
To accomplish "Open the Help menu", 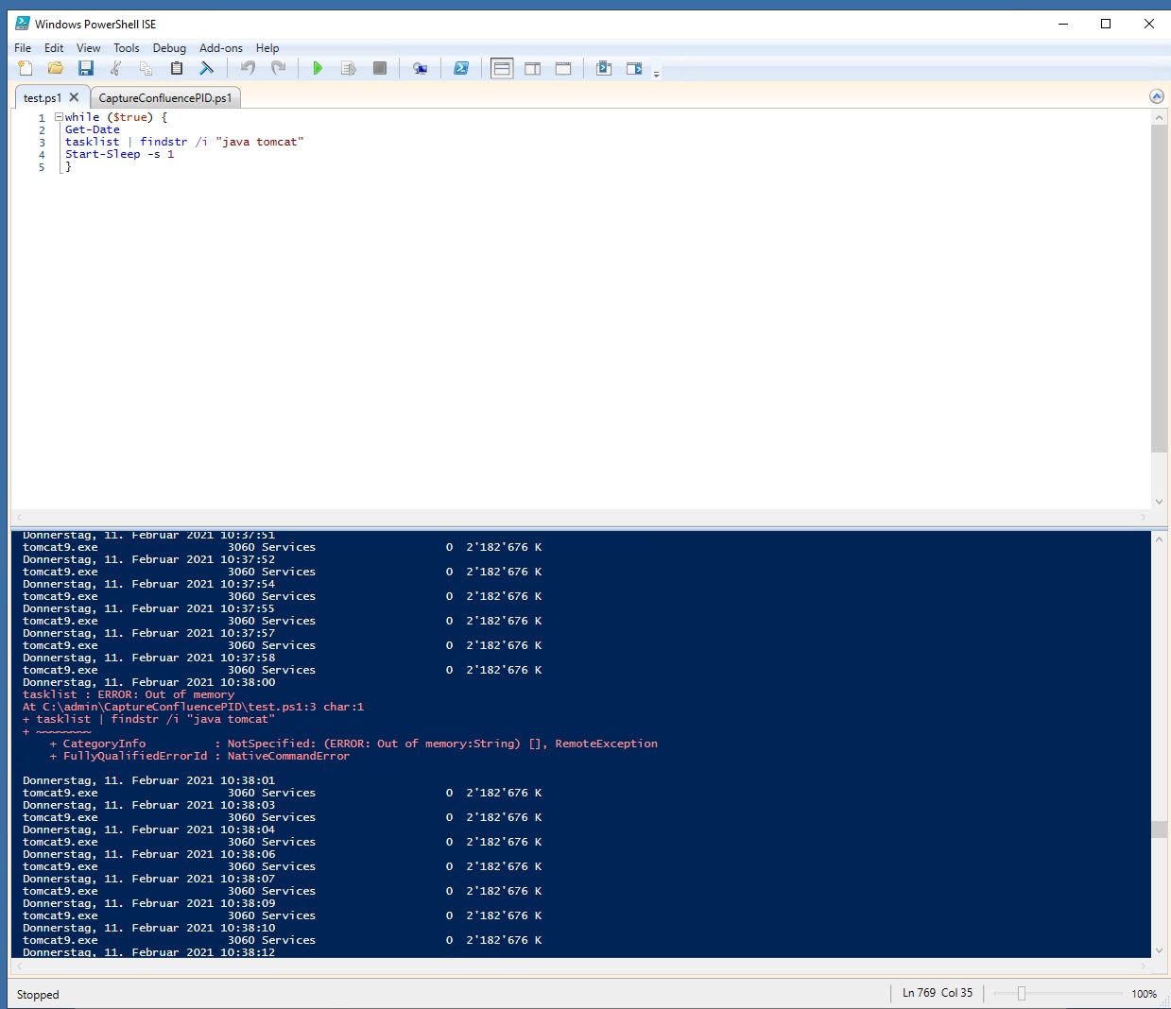I will coord(267,48).
